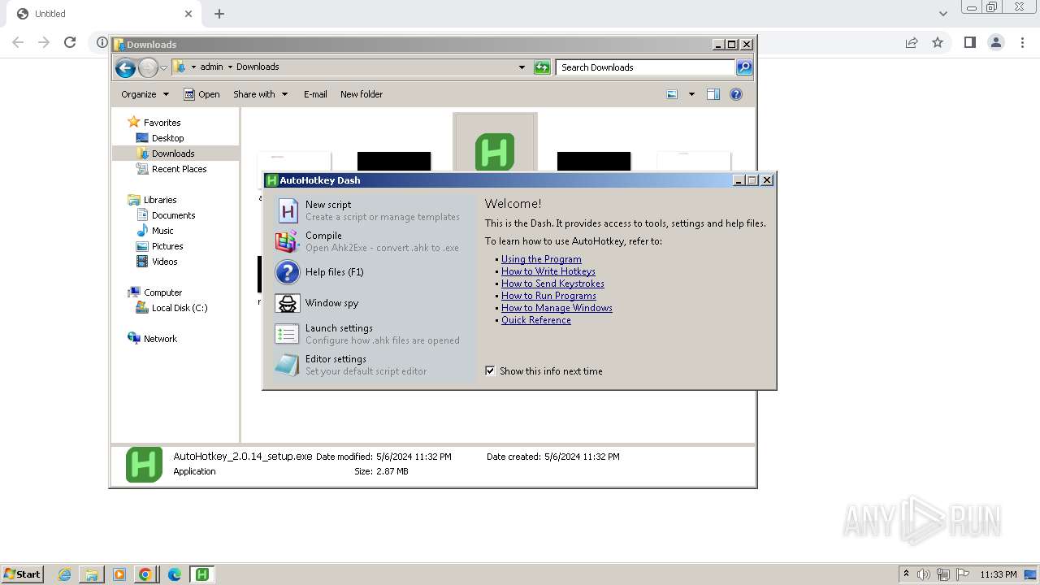1040x585 pixels.
Task: Select Documents library
Action: [173, 215]
